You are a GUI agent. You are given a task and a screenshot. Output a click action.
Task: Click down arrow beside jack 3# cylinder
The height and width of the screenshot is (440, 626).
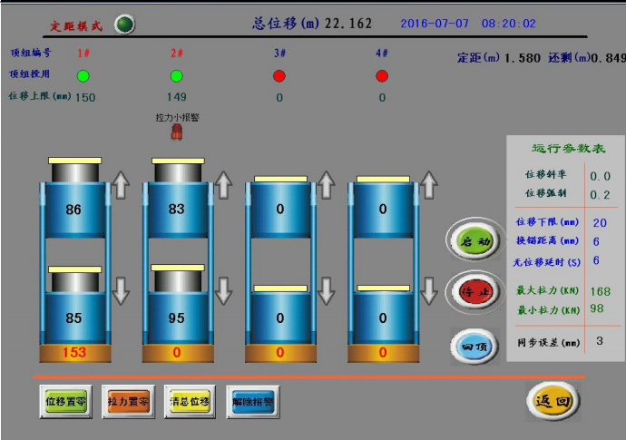click(x=327, y=292)
